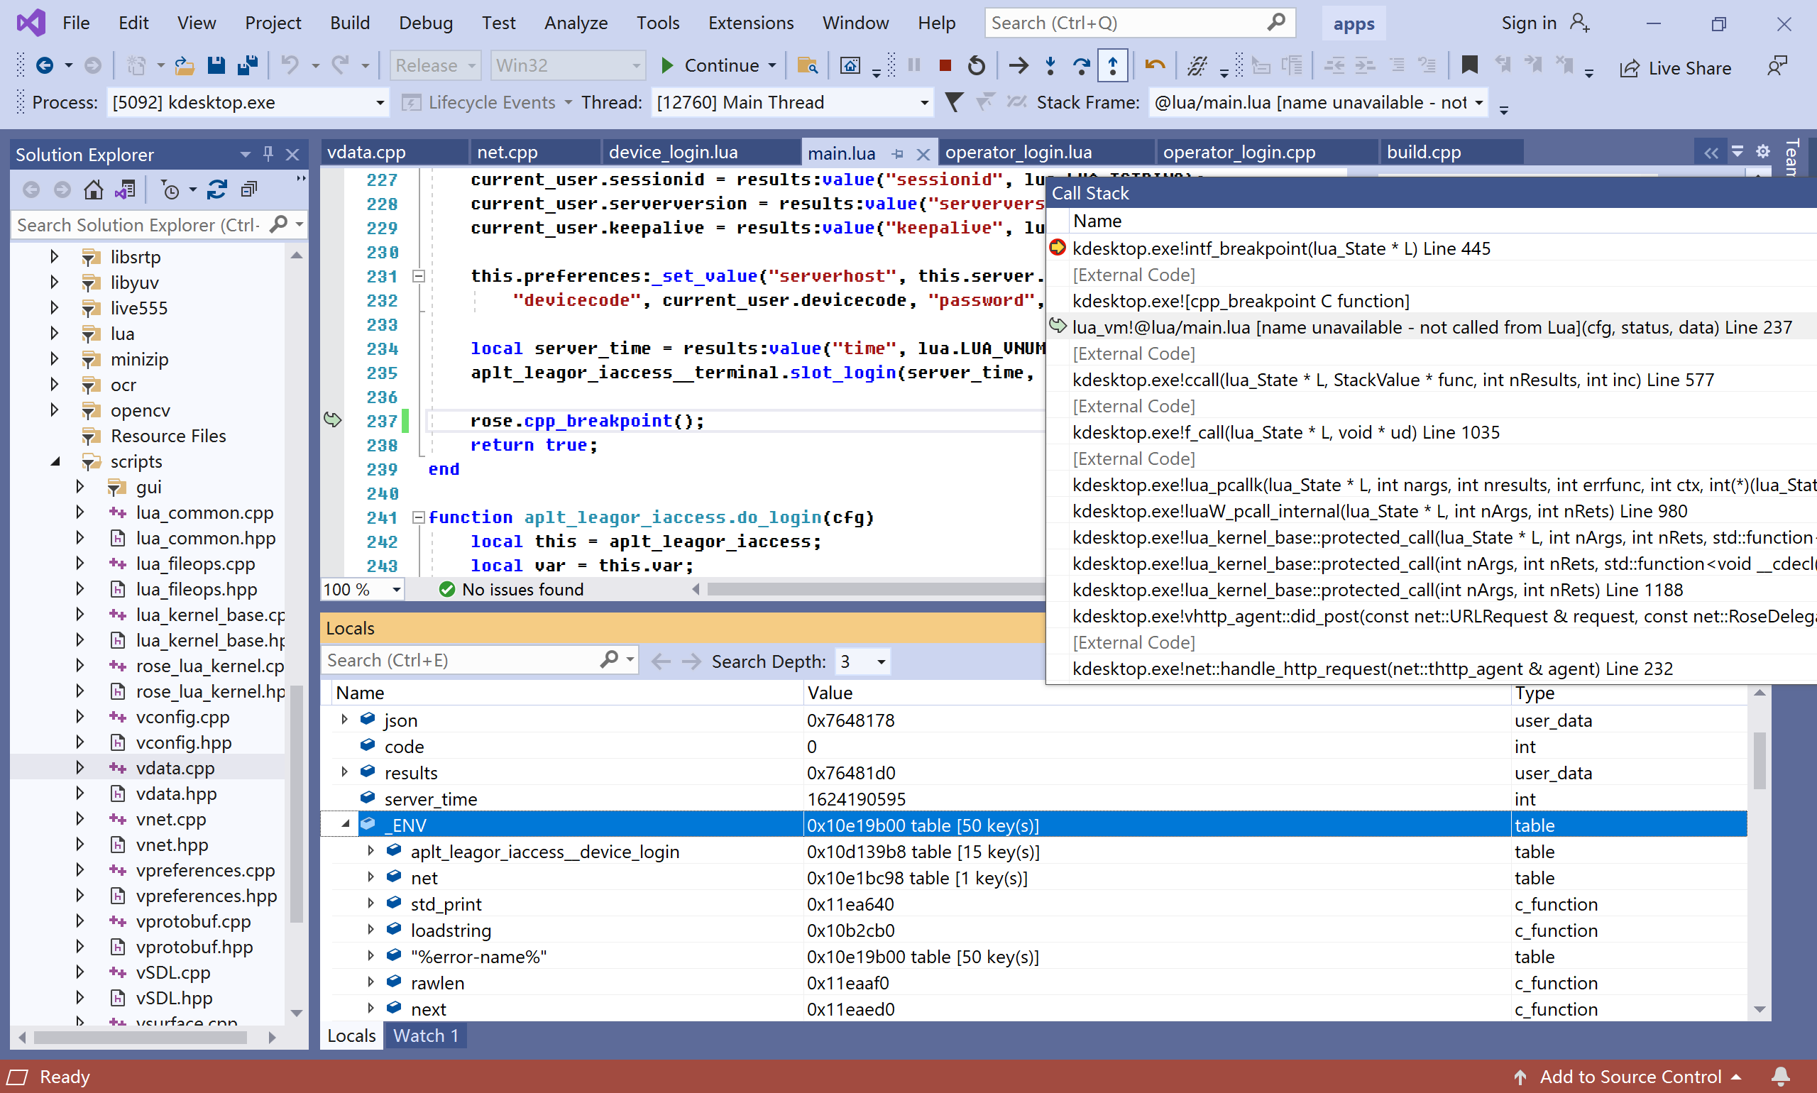This screenshot has height=1093, width=1817.
Task: Click Live Share button
Action: click(1675, 67)
